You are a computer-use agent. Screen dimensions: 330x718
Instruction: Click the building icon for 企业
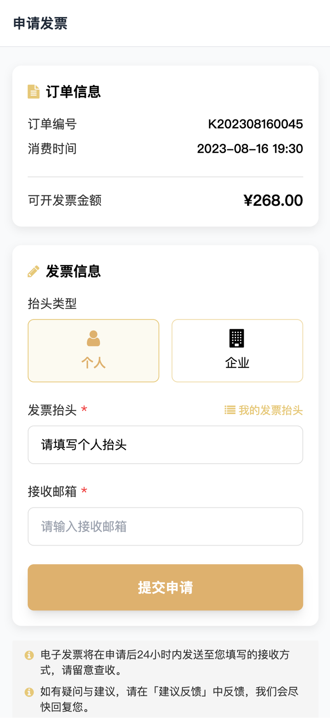pyautogui.click(x=237, y=338)
